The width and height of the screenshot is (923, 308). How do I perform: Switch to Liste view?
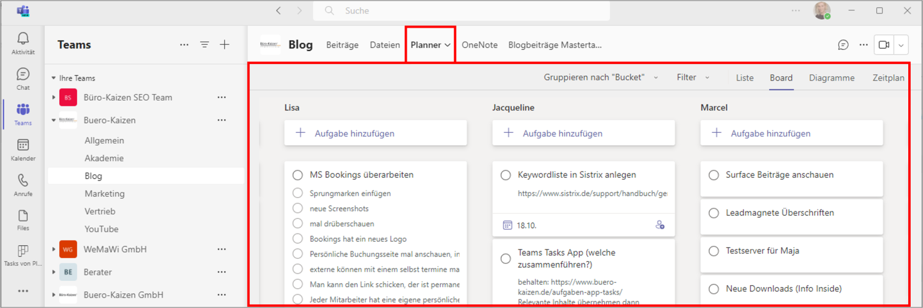tap(745, 77)
